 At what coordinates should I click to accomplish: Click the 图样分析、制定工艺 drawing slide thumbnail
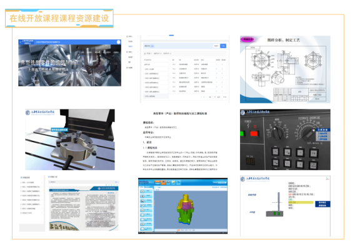285,69
